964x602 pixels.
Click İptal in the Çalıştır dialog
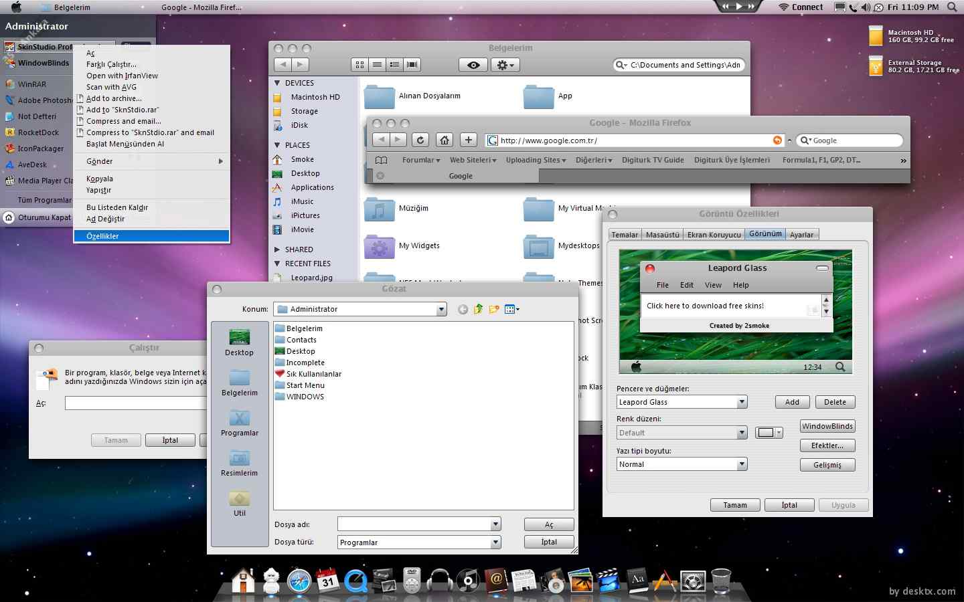pyautogui.click(x=170, y=440)
